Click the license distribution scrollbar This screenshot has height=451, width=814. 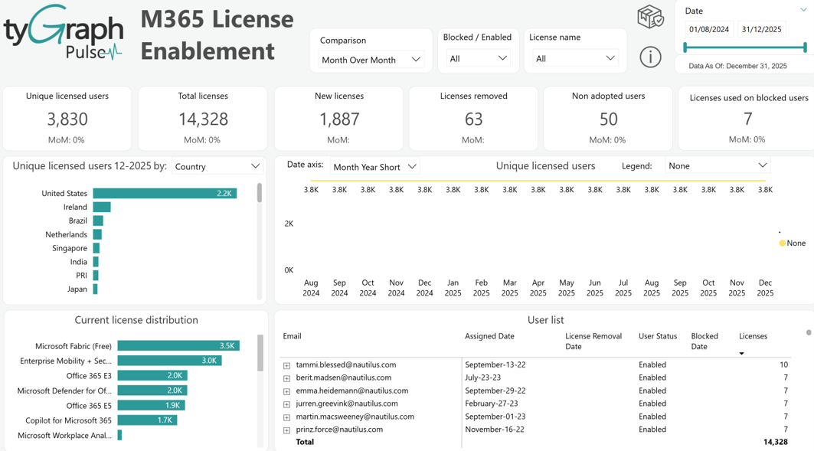[x=260, y=353]
